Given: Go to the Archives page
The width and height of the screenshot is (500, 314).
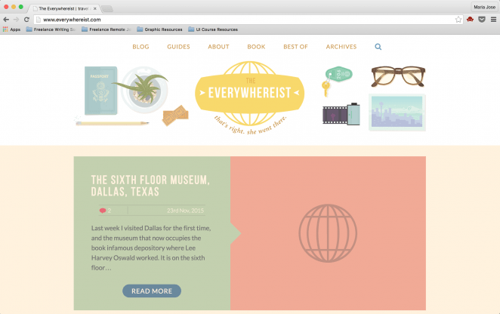Looking at the screenshot, I should (x=341, y=47).
